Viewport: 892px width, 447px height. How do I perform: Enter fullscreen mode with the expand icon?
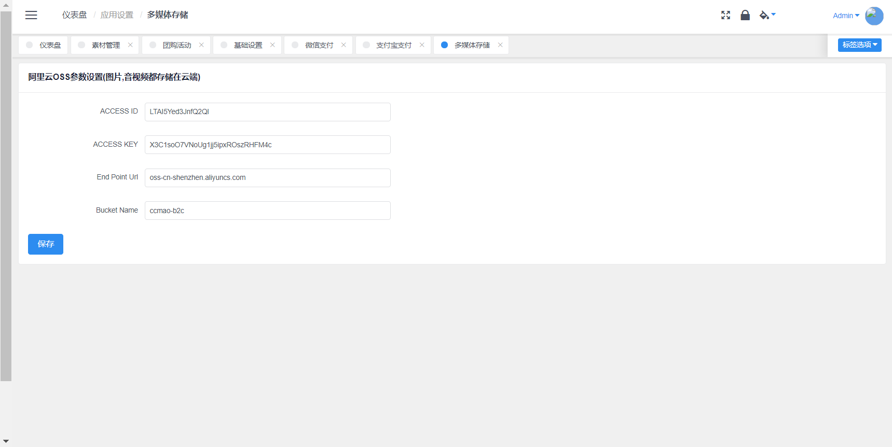[x=725, y=15]
